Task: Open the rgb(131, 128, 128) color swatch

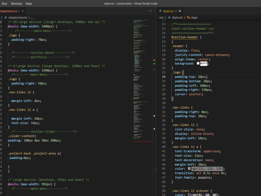Action: [189, 169]
